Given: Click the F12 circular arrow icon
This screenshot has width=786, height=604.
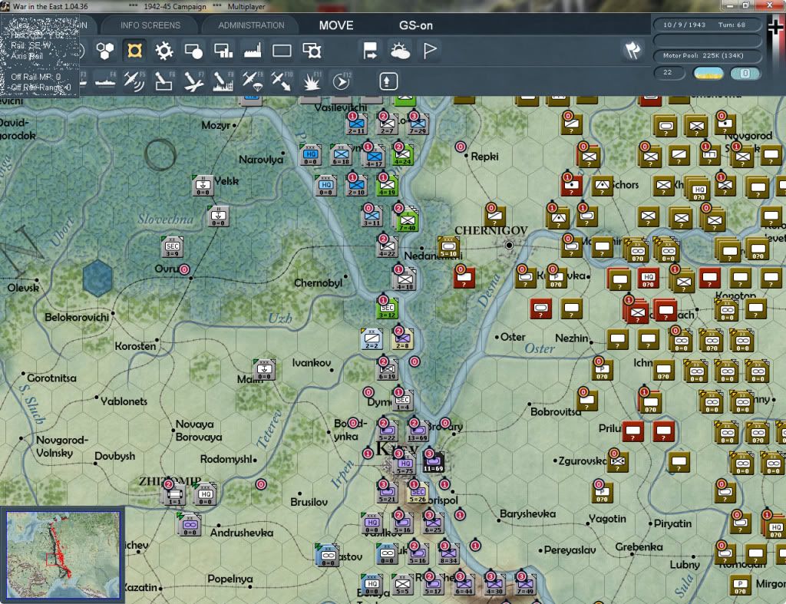Looking at the screenshot, I should (341, 81).
